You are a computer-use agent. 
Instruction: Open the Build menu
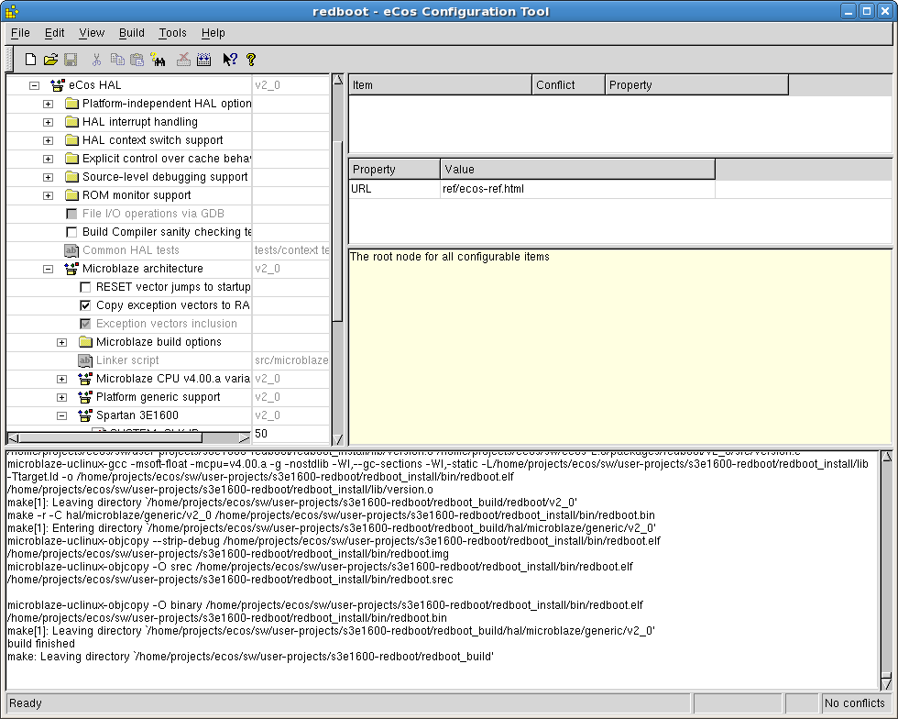[x=132, y=33]
